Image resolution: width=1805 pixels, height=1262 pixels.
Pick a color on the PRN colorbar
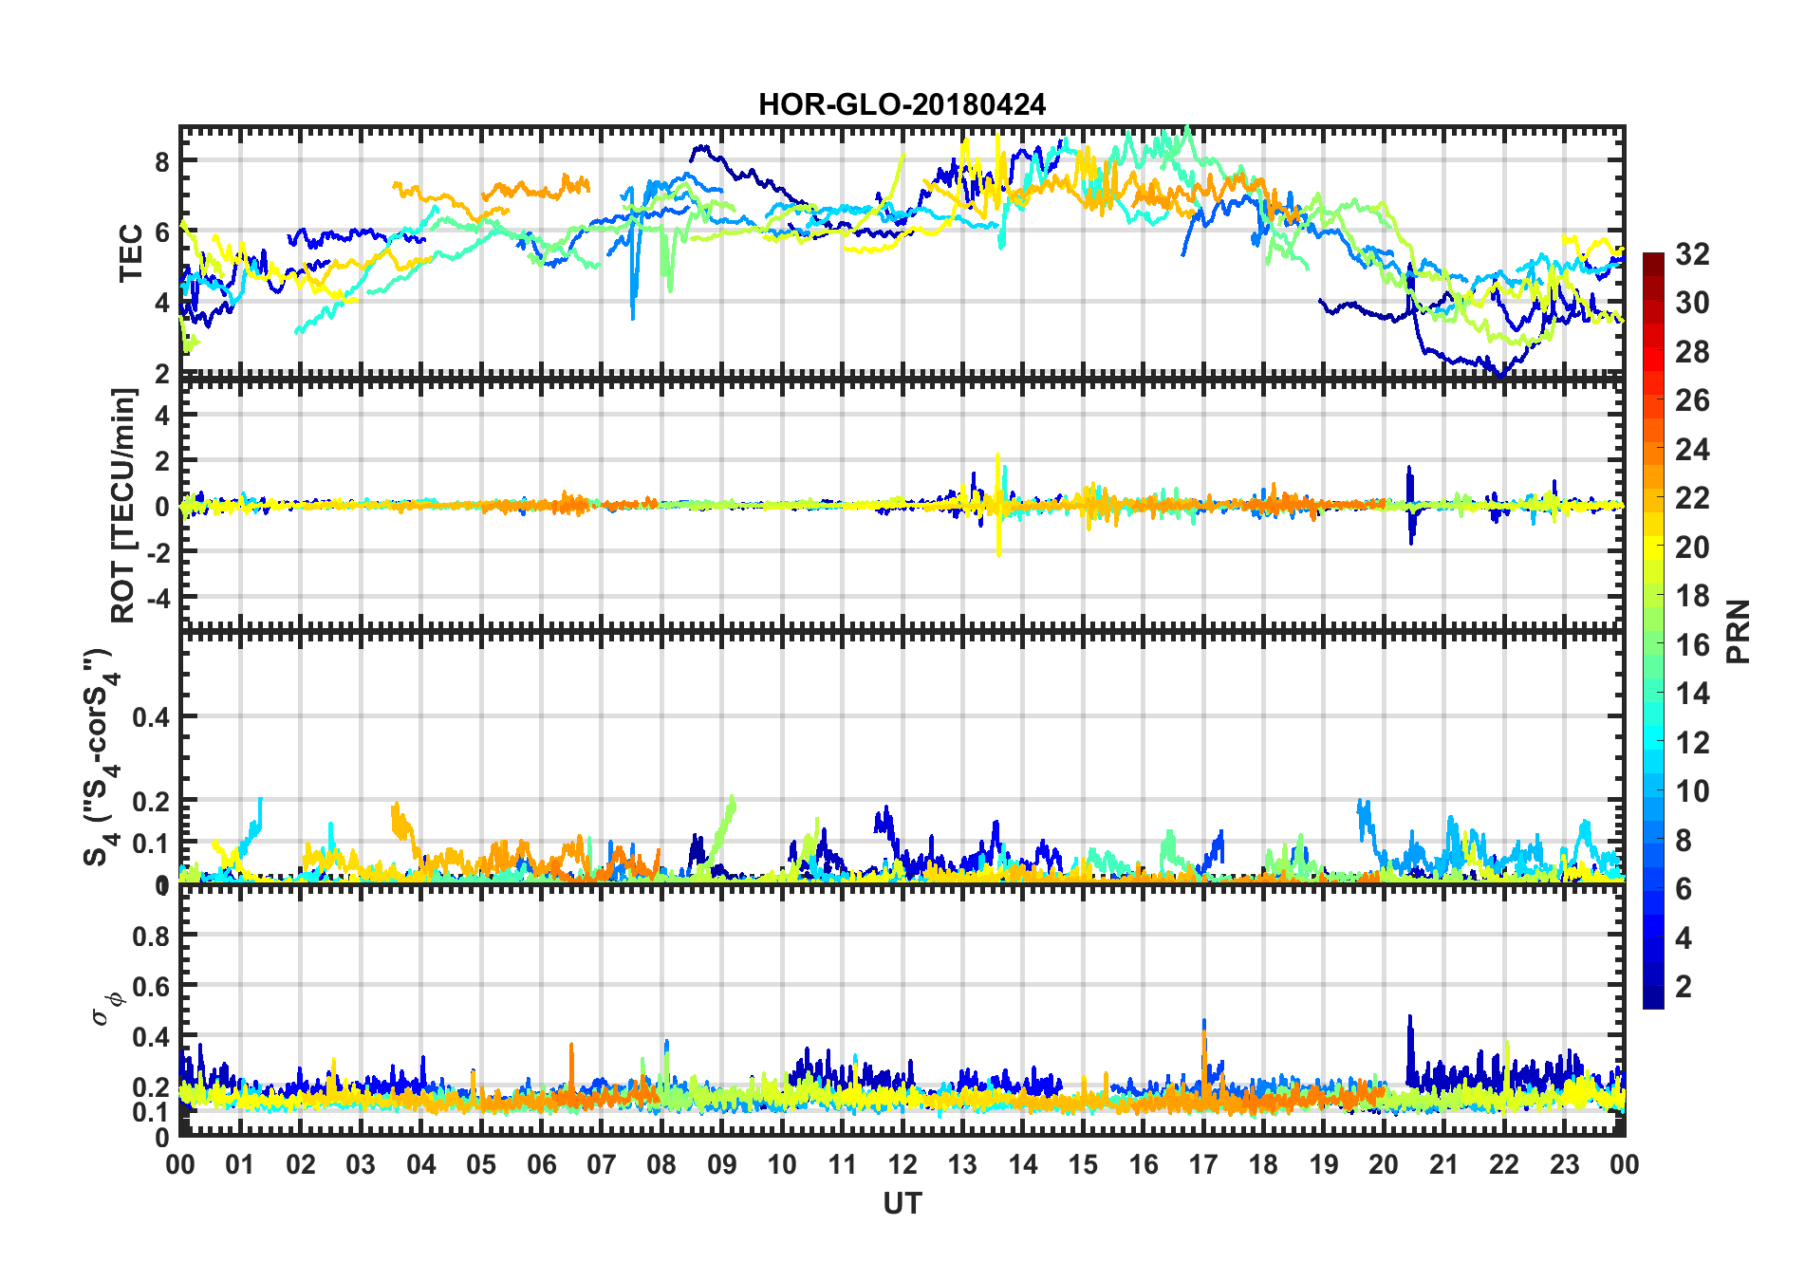pyautogui.click(x=1653, y=630)
